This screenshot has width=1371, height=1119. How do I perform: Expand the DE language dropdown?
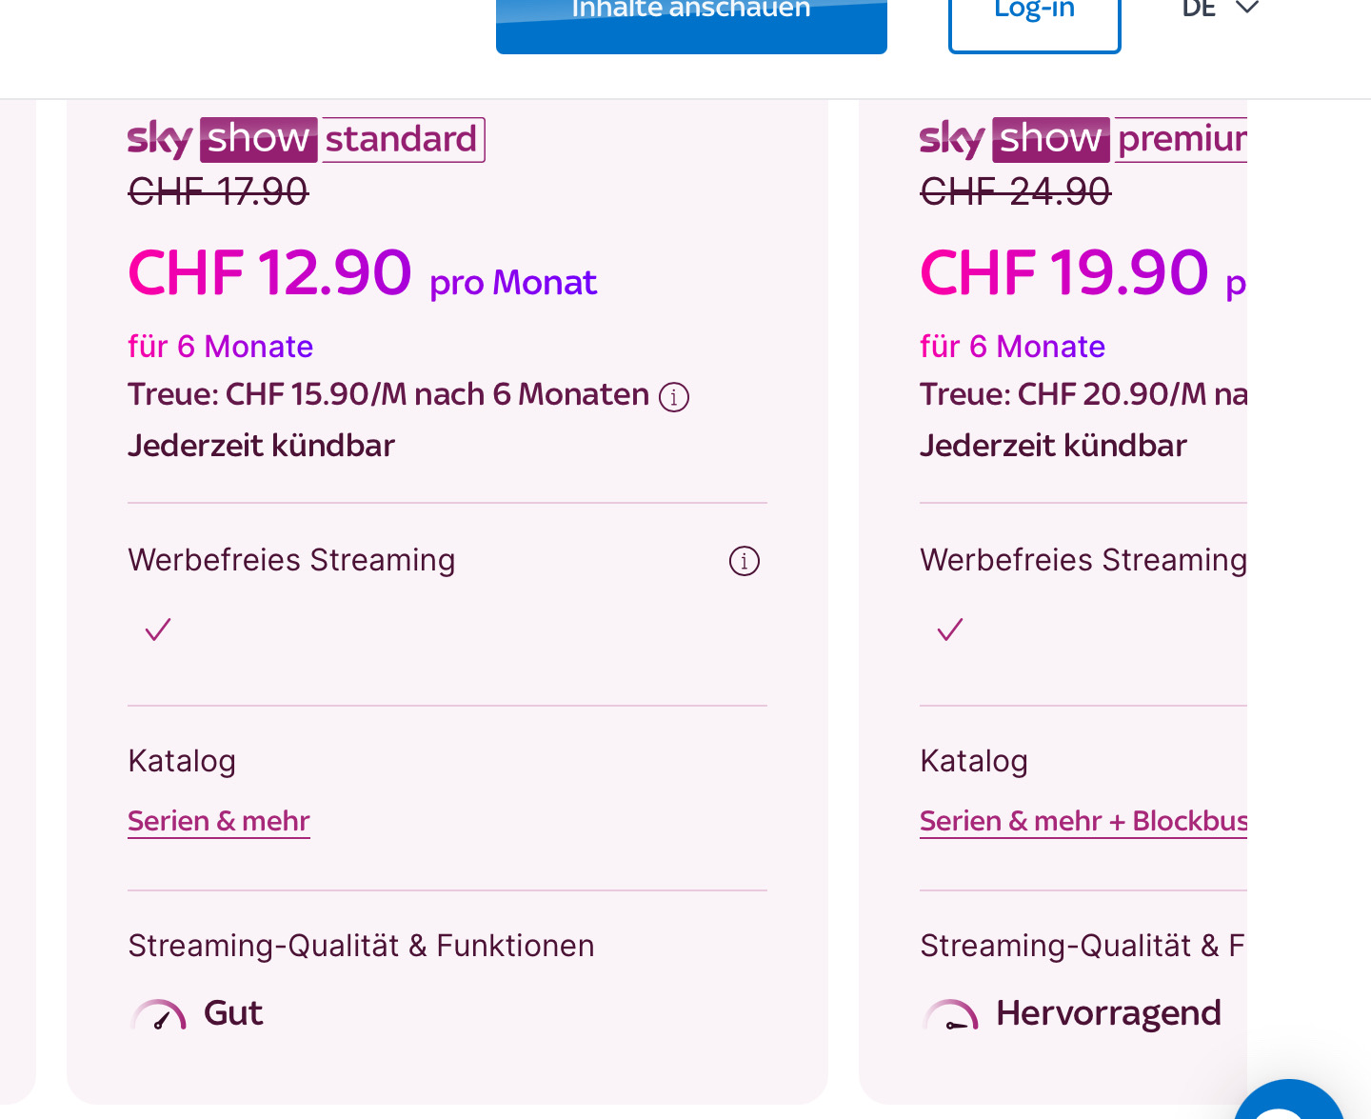tap(1221, 10)
